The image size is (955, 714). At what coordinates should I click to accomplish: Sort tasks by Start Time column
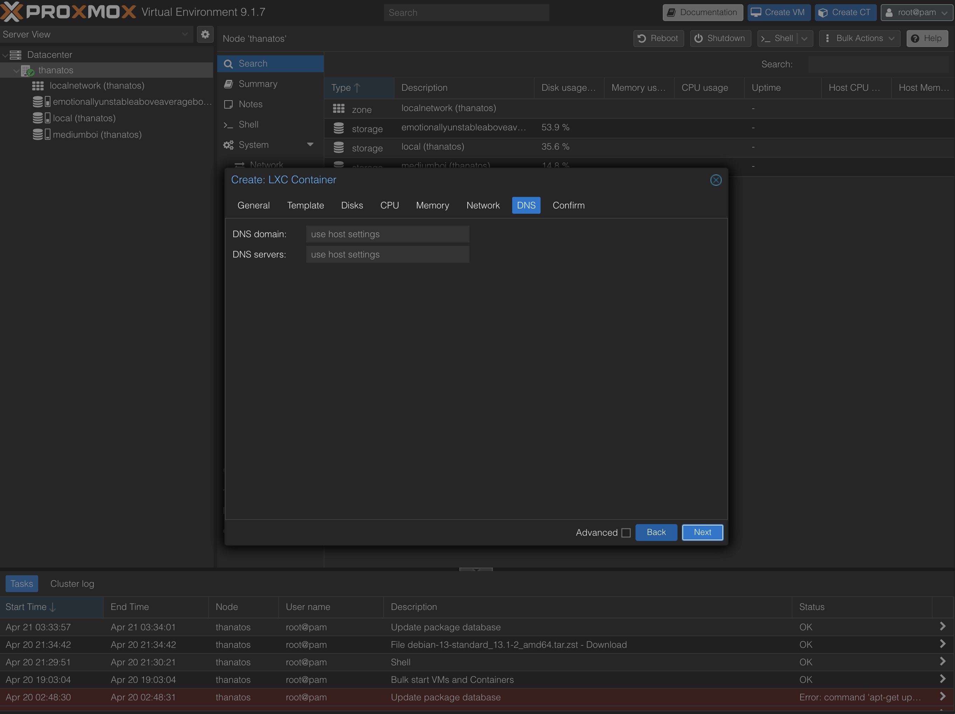tap(52, 607)
